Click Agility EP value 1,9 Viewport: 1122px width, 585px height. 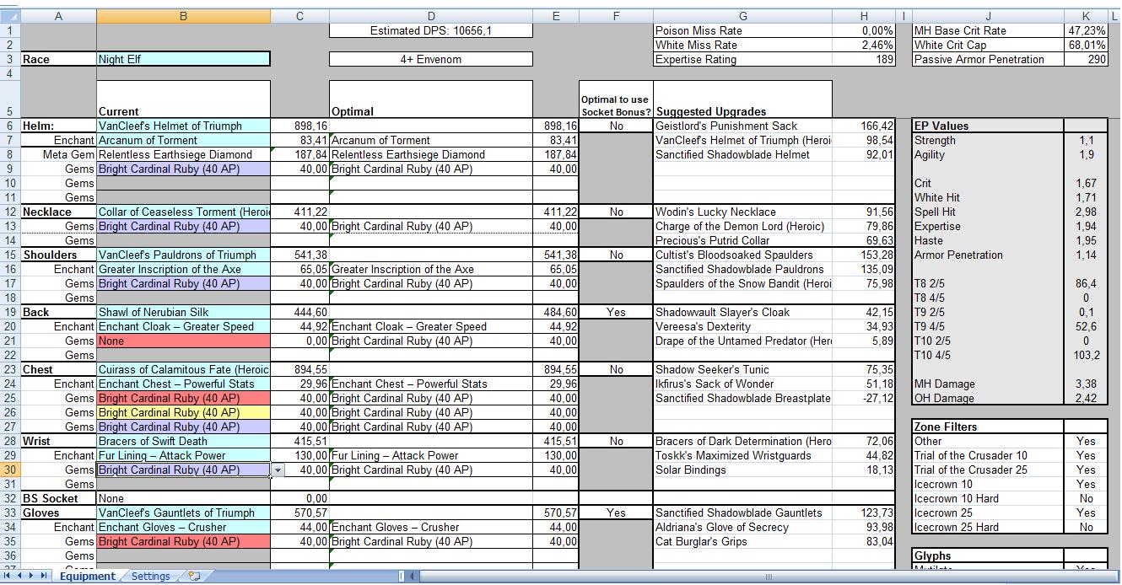[1087, 154]
